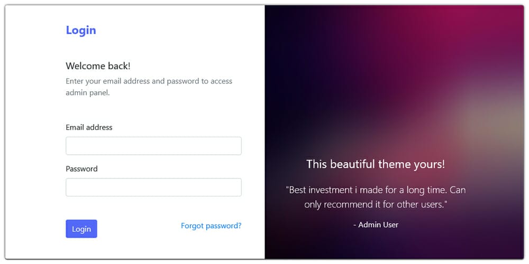Open the Forgot password? link
This screenshot has width=529, height=264.
[x=211, y=225]
